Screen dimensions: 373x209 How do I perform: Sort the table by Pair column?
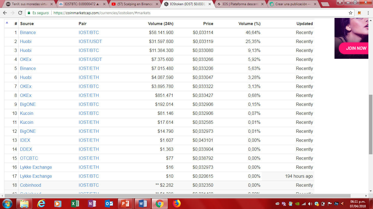click(x=82, y=24)
